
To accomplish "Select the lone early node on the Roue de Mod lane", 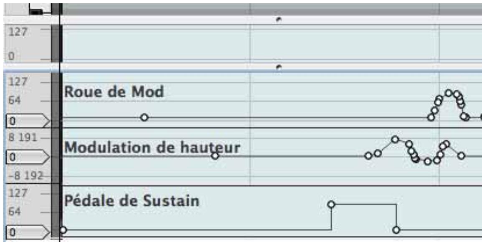I will (x=144, y=118).
